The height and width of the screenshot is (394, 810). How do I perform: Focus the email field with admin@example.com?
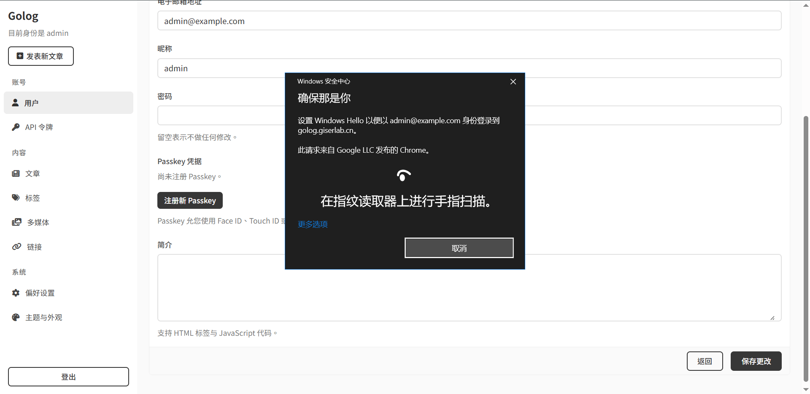point(469,21)
